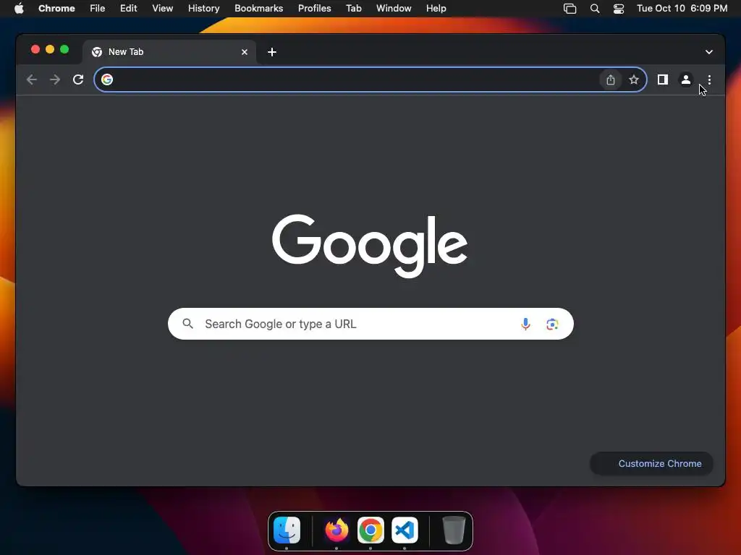Open the Edit menu
Screen dimensions: 741x555
[128, 9]
